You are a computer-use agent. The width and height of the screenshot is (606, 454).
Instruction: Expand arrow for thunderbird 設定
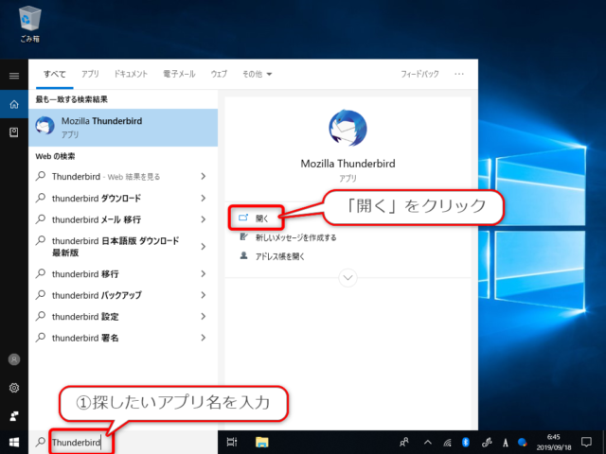pyautogui.click(x=204, y=316)
